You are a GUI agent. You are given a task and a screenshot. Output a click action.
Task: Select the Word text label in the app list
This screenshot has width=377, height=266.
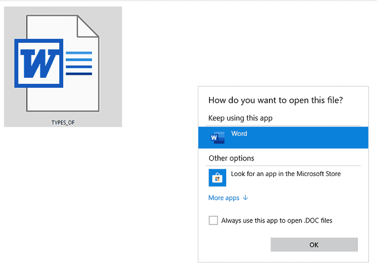click(239, 134)
